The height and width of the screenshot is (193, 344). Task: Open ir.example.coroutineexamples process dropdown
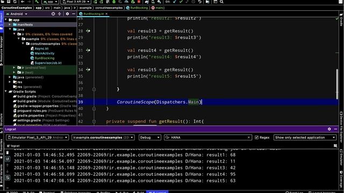pos(103,137)
